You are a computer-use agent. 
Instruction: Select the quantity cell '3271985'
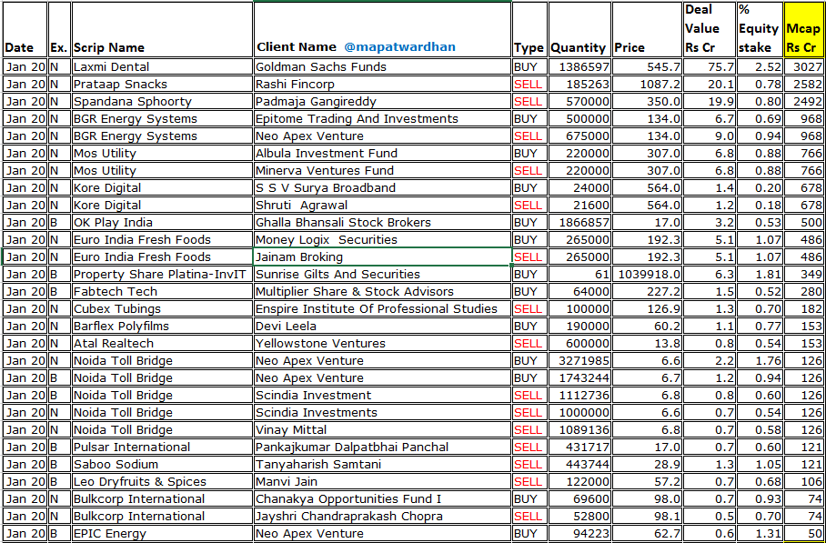(579, 361)
